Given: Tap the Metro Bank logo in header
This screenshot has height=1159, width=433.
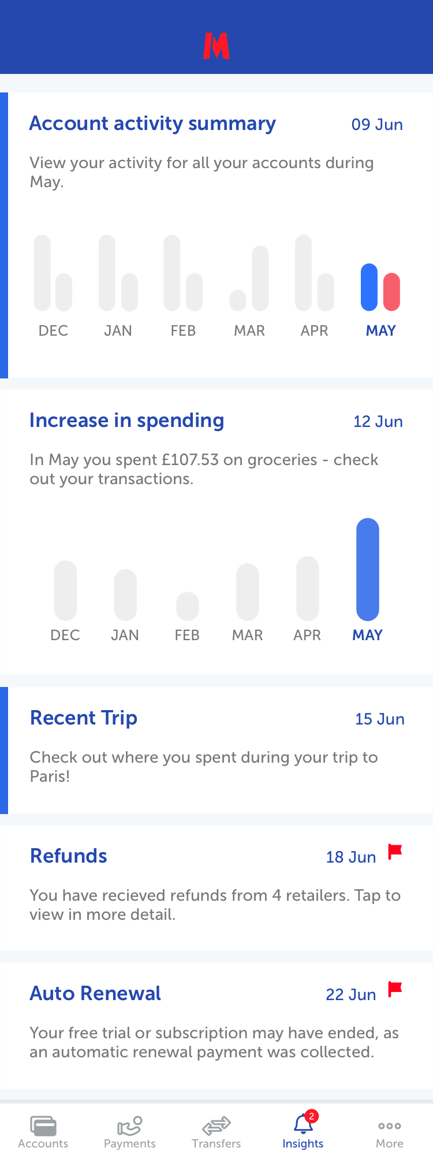Looking at the screenshot, I should point(216,46).
